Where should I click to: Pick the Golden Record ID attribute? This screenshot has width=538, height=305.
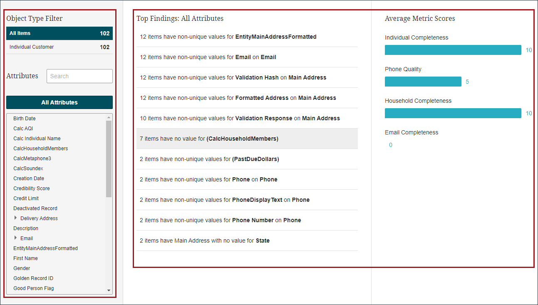(x=33, y=278)
